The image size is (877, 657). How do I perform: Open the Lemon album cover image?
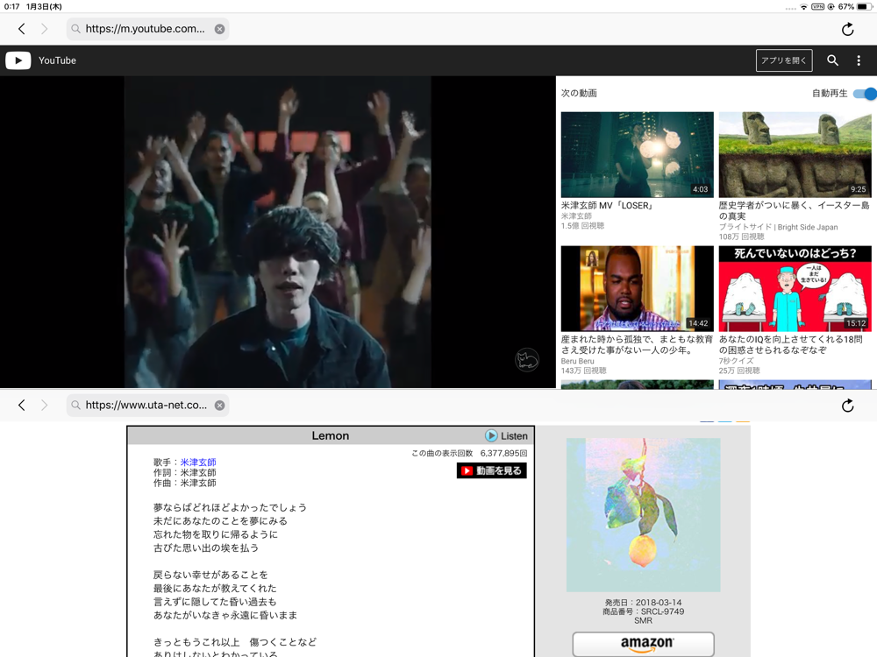click(643, 514)
